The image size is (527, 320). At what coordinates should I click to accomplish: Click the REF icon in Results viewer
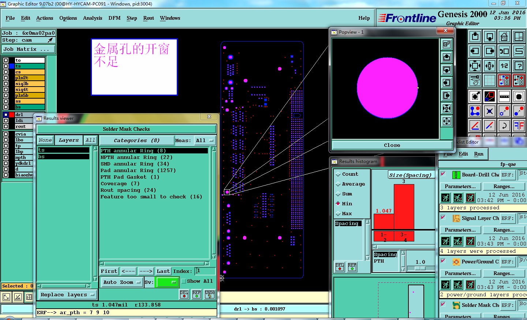point(197,294)
